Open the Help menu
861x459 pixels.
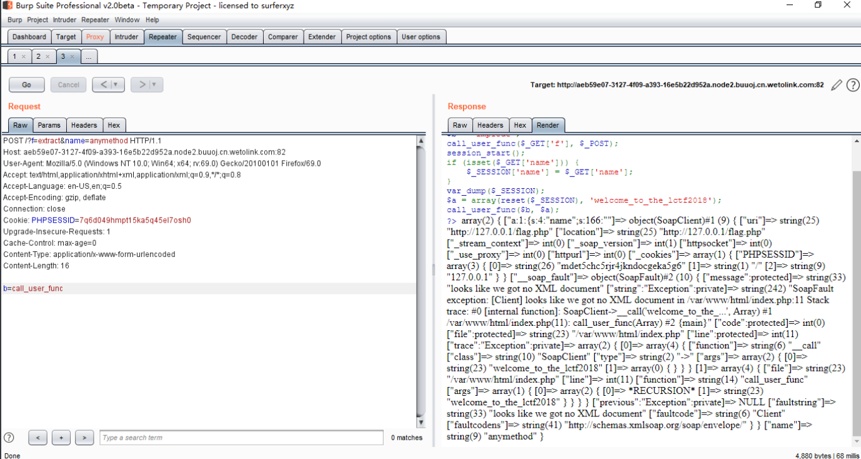coord(152,20)
